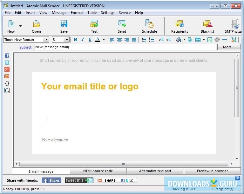Click the Subject link
The image size is (244, 194).
pos(26,47)
